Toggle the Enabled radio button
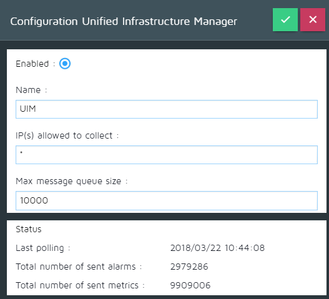 [x=65, y=64]
